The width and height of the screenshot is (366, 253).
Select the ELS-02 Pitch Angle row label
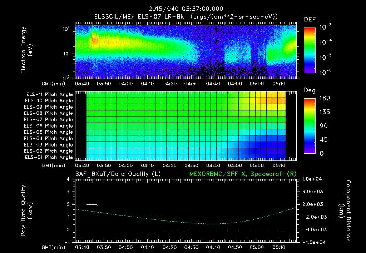[48, 151]
